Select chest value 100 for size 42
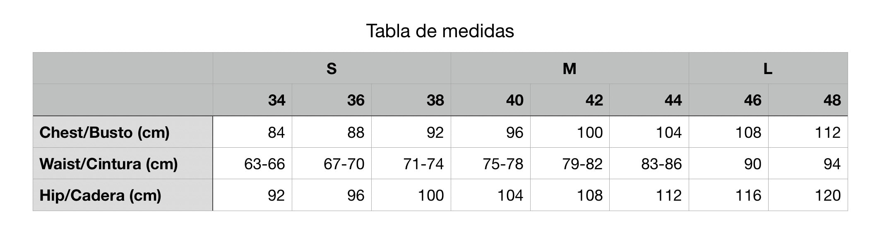The width and height of the screenshot is (870, 252). tap(590, 132)
